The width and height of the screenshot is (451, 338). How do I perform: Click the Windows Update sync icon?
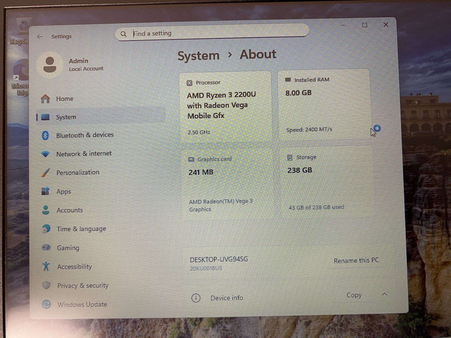(46, 304)
